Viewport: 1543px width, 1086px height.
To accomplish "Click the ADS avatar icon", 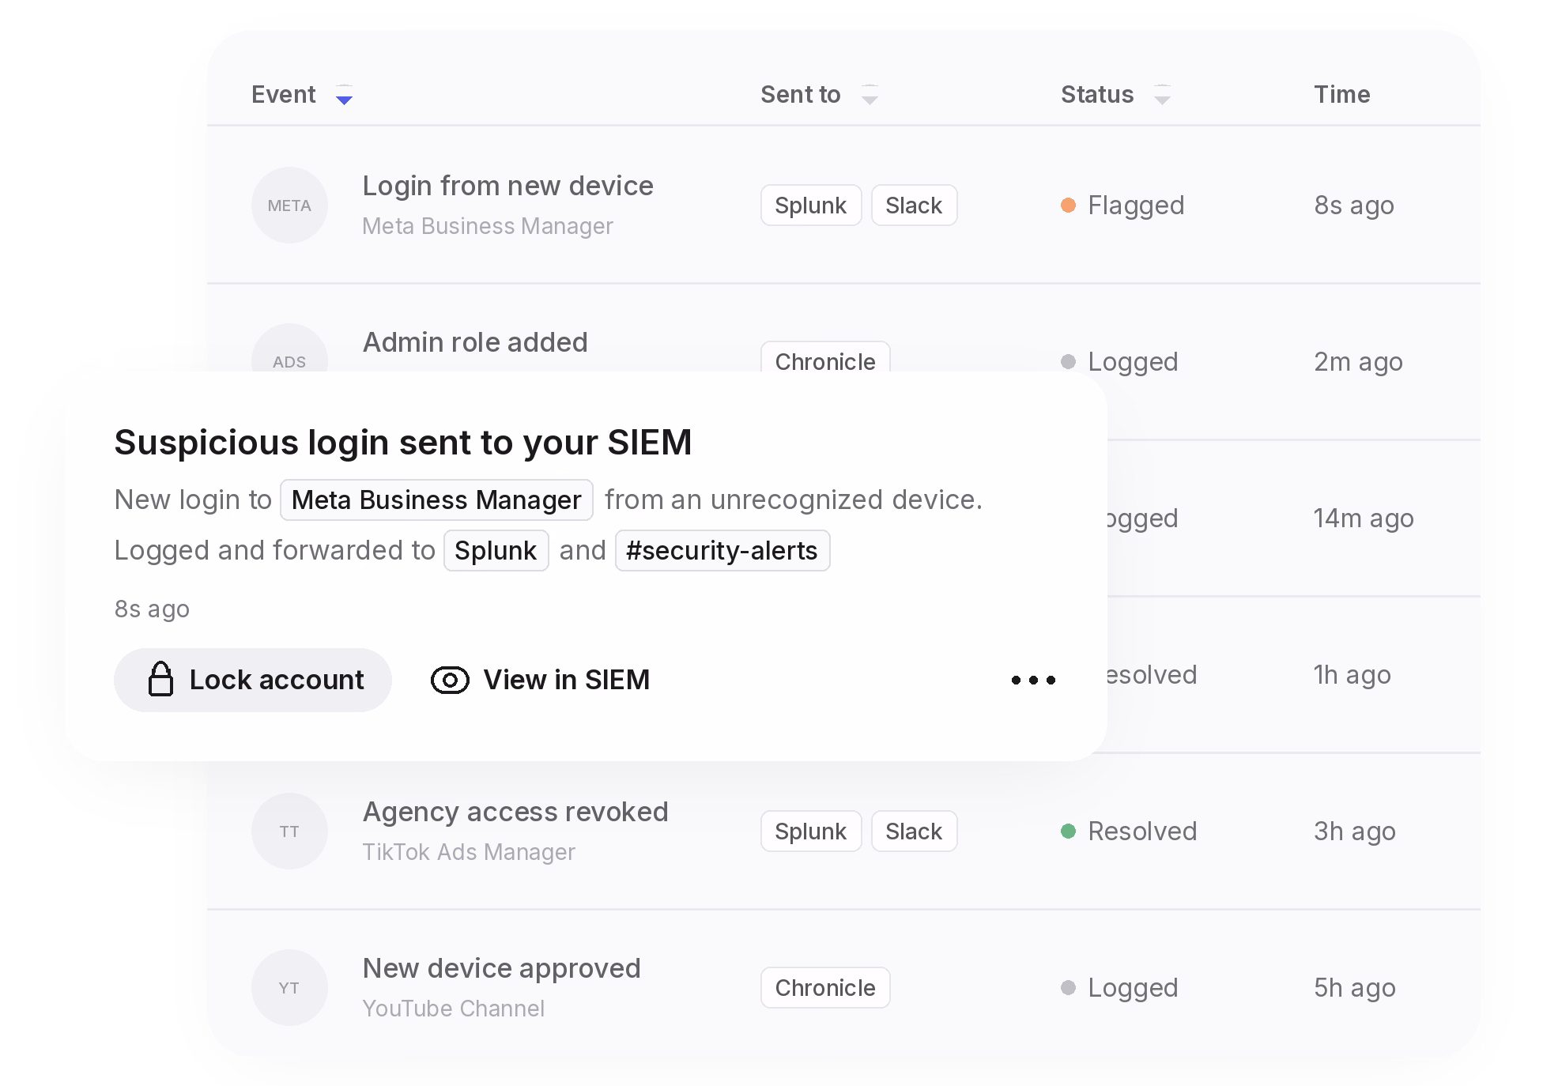I will [x=289, y=349].
